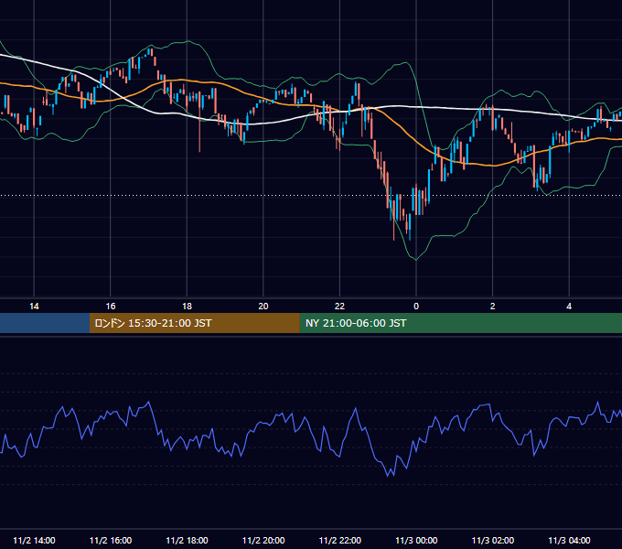The width and height of the screenshot is (622, 549).
Task: Click the '0' hour axis label
Action: tap(416, 307)
